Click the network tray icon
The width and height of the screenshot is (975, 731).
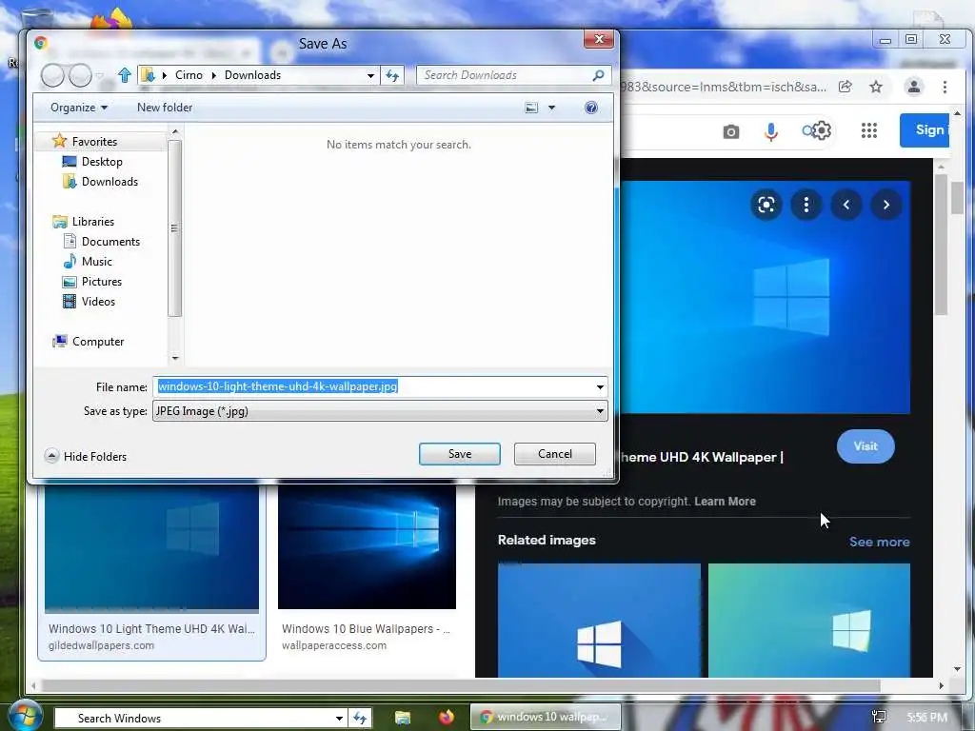click(x=879, y=718)
